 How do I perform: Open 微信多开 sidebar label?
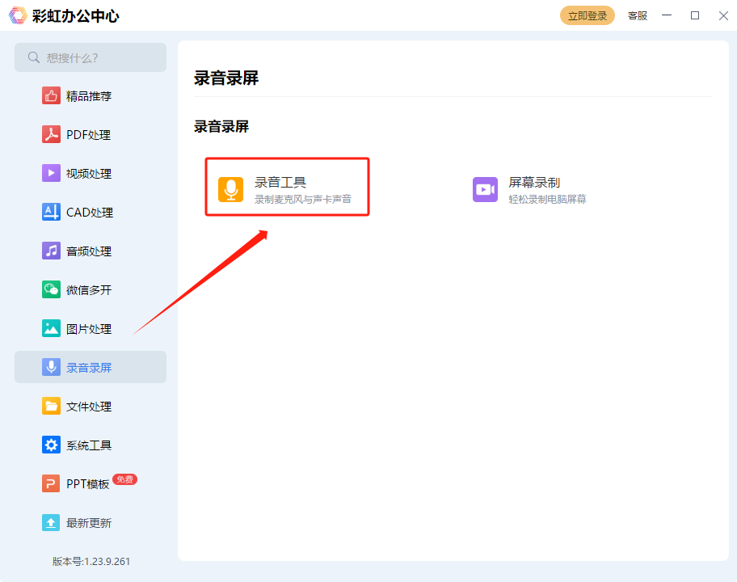(89, 290)
